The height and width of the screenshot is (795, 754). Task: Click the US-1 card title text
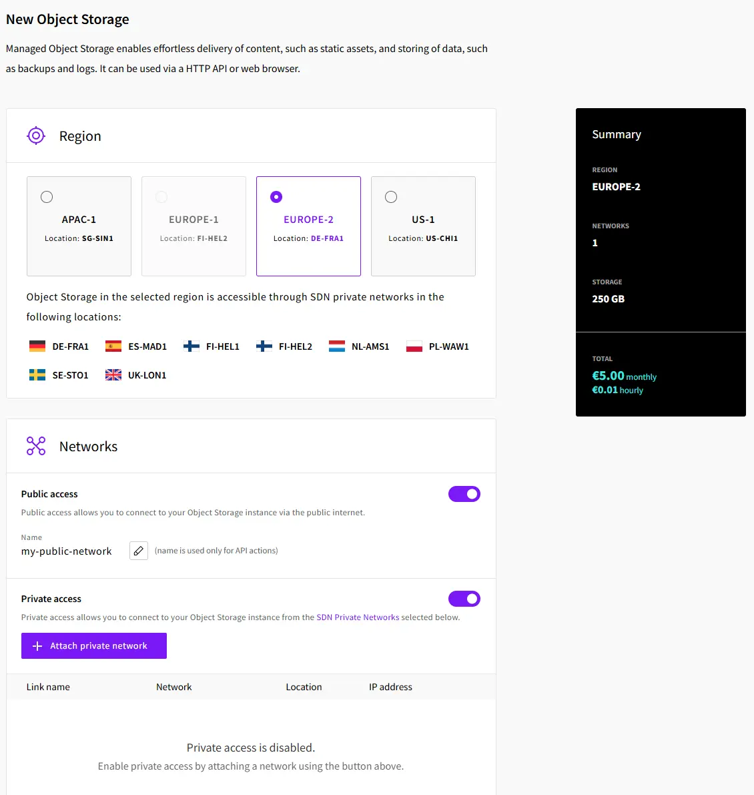pyautogui.click(x=423, y=220)
